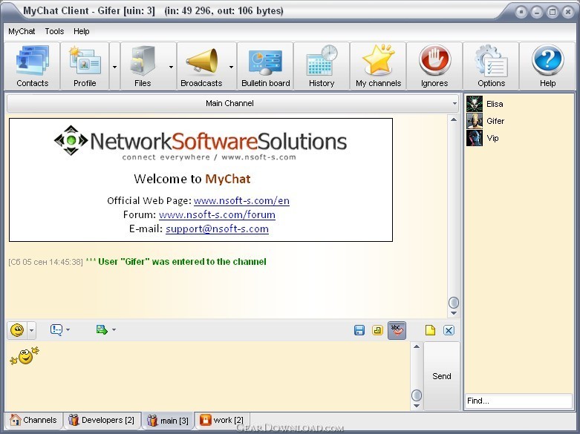Click the Gifer entered channel message
This screenshot has height=434, width=580.
coord(137,262)
